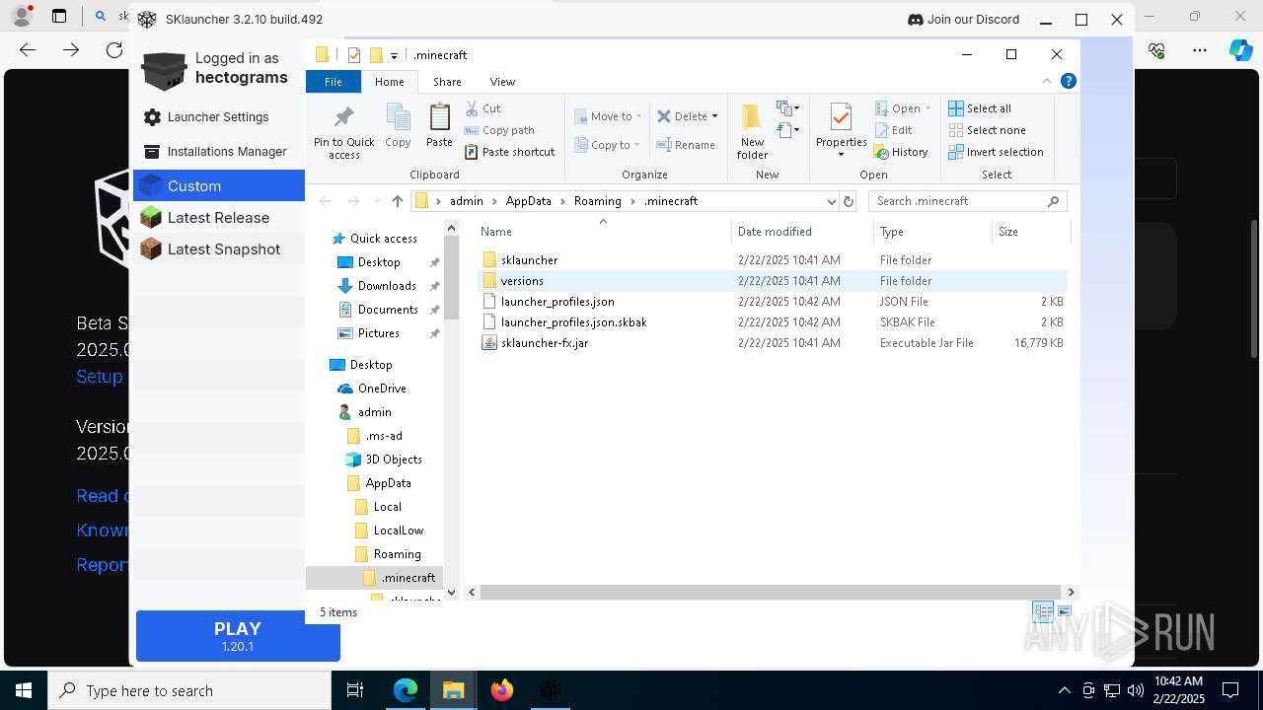The height and width of the screenshot is (710, 1263).
Task: Select 3D Objects in navigation tree
Action: [x=394, y=460]
